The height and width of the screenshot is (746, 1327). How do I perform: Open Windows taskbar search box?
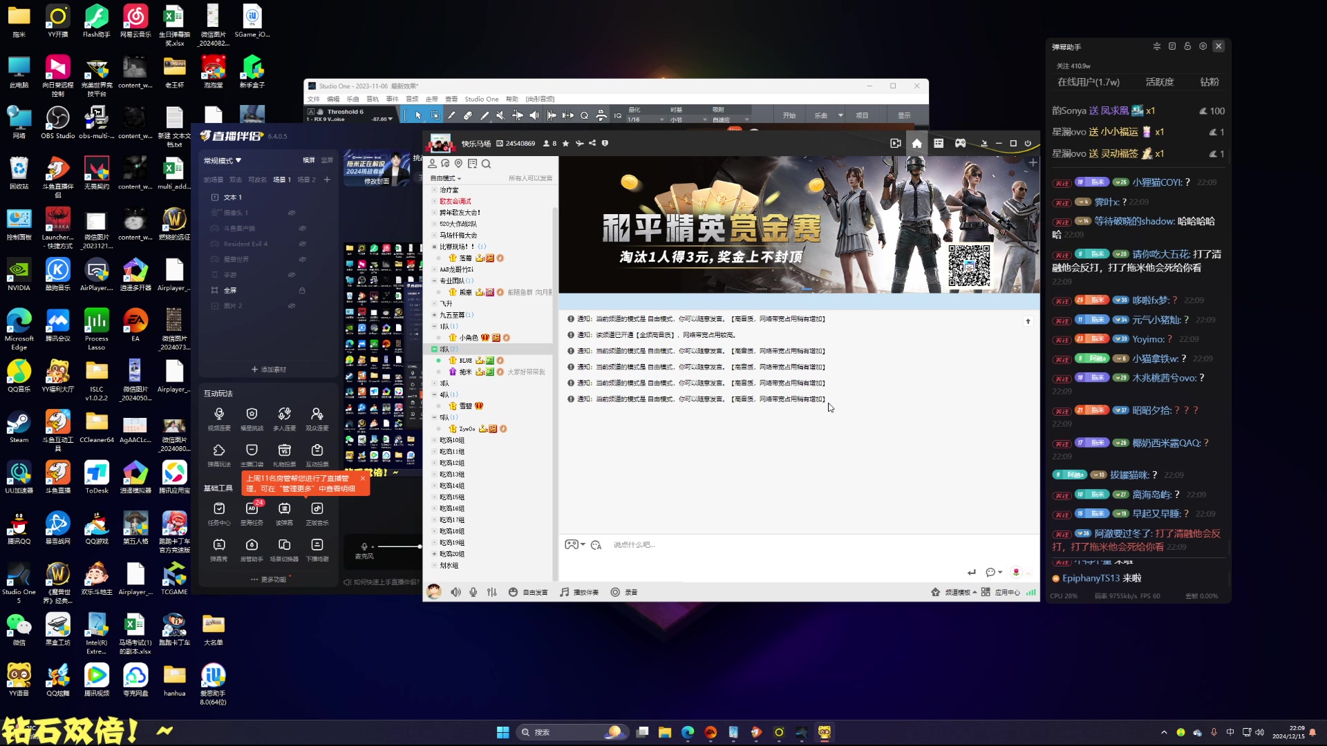click(573, 732)
